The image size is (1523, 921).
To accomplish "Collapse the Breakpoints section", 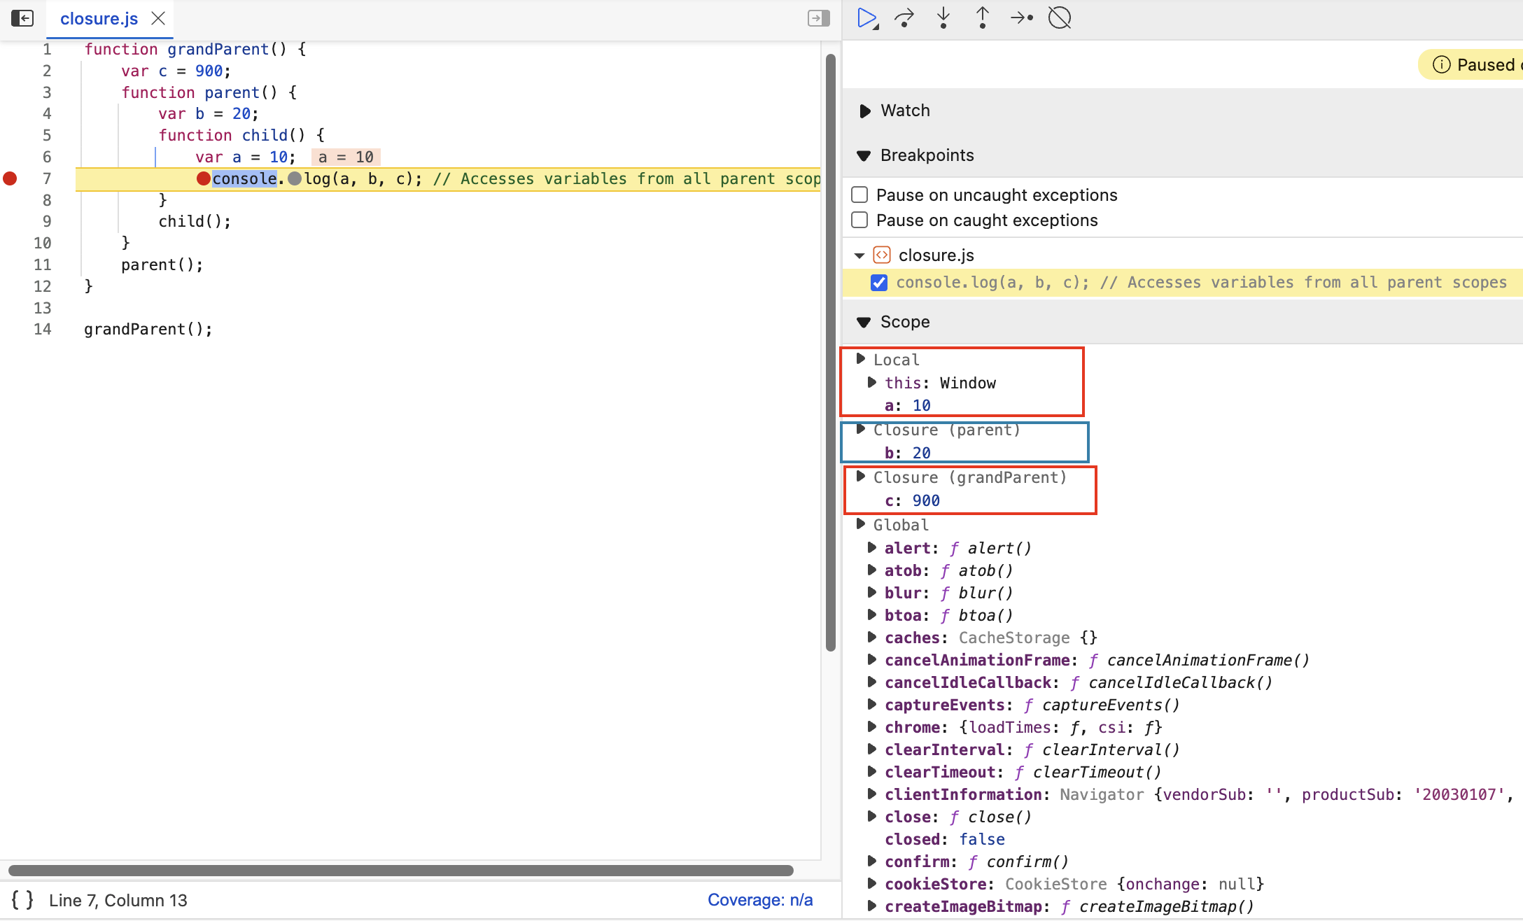I will (x=864, y=155).
